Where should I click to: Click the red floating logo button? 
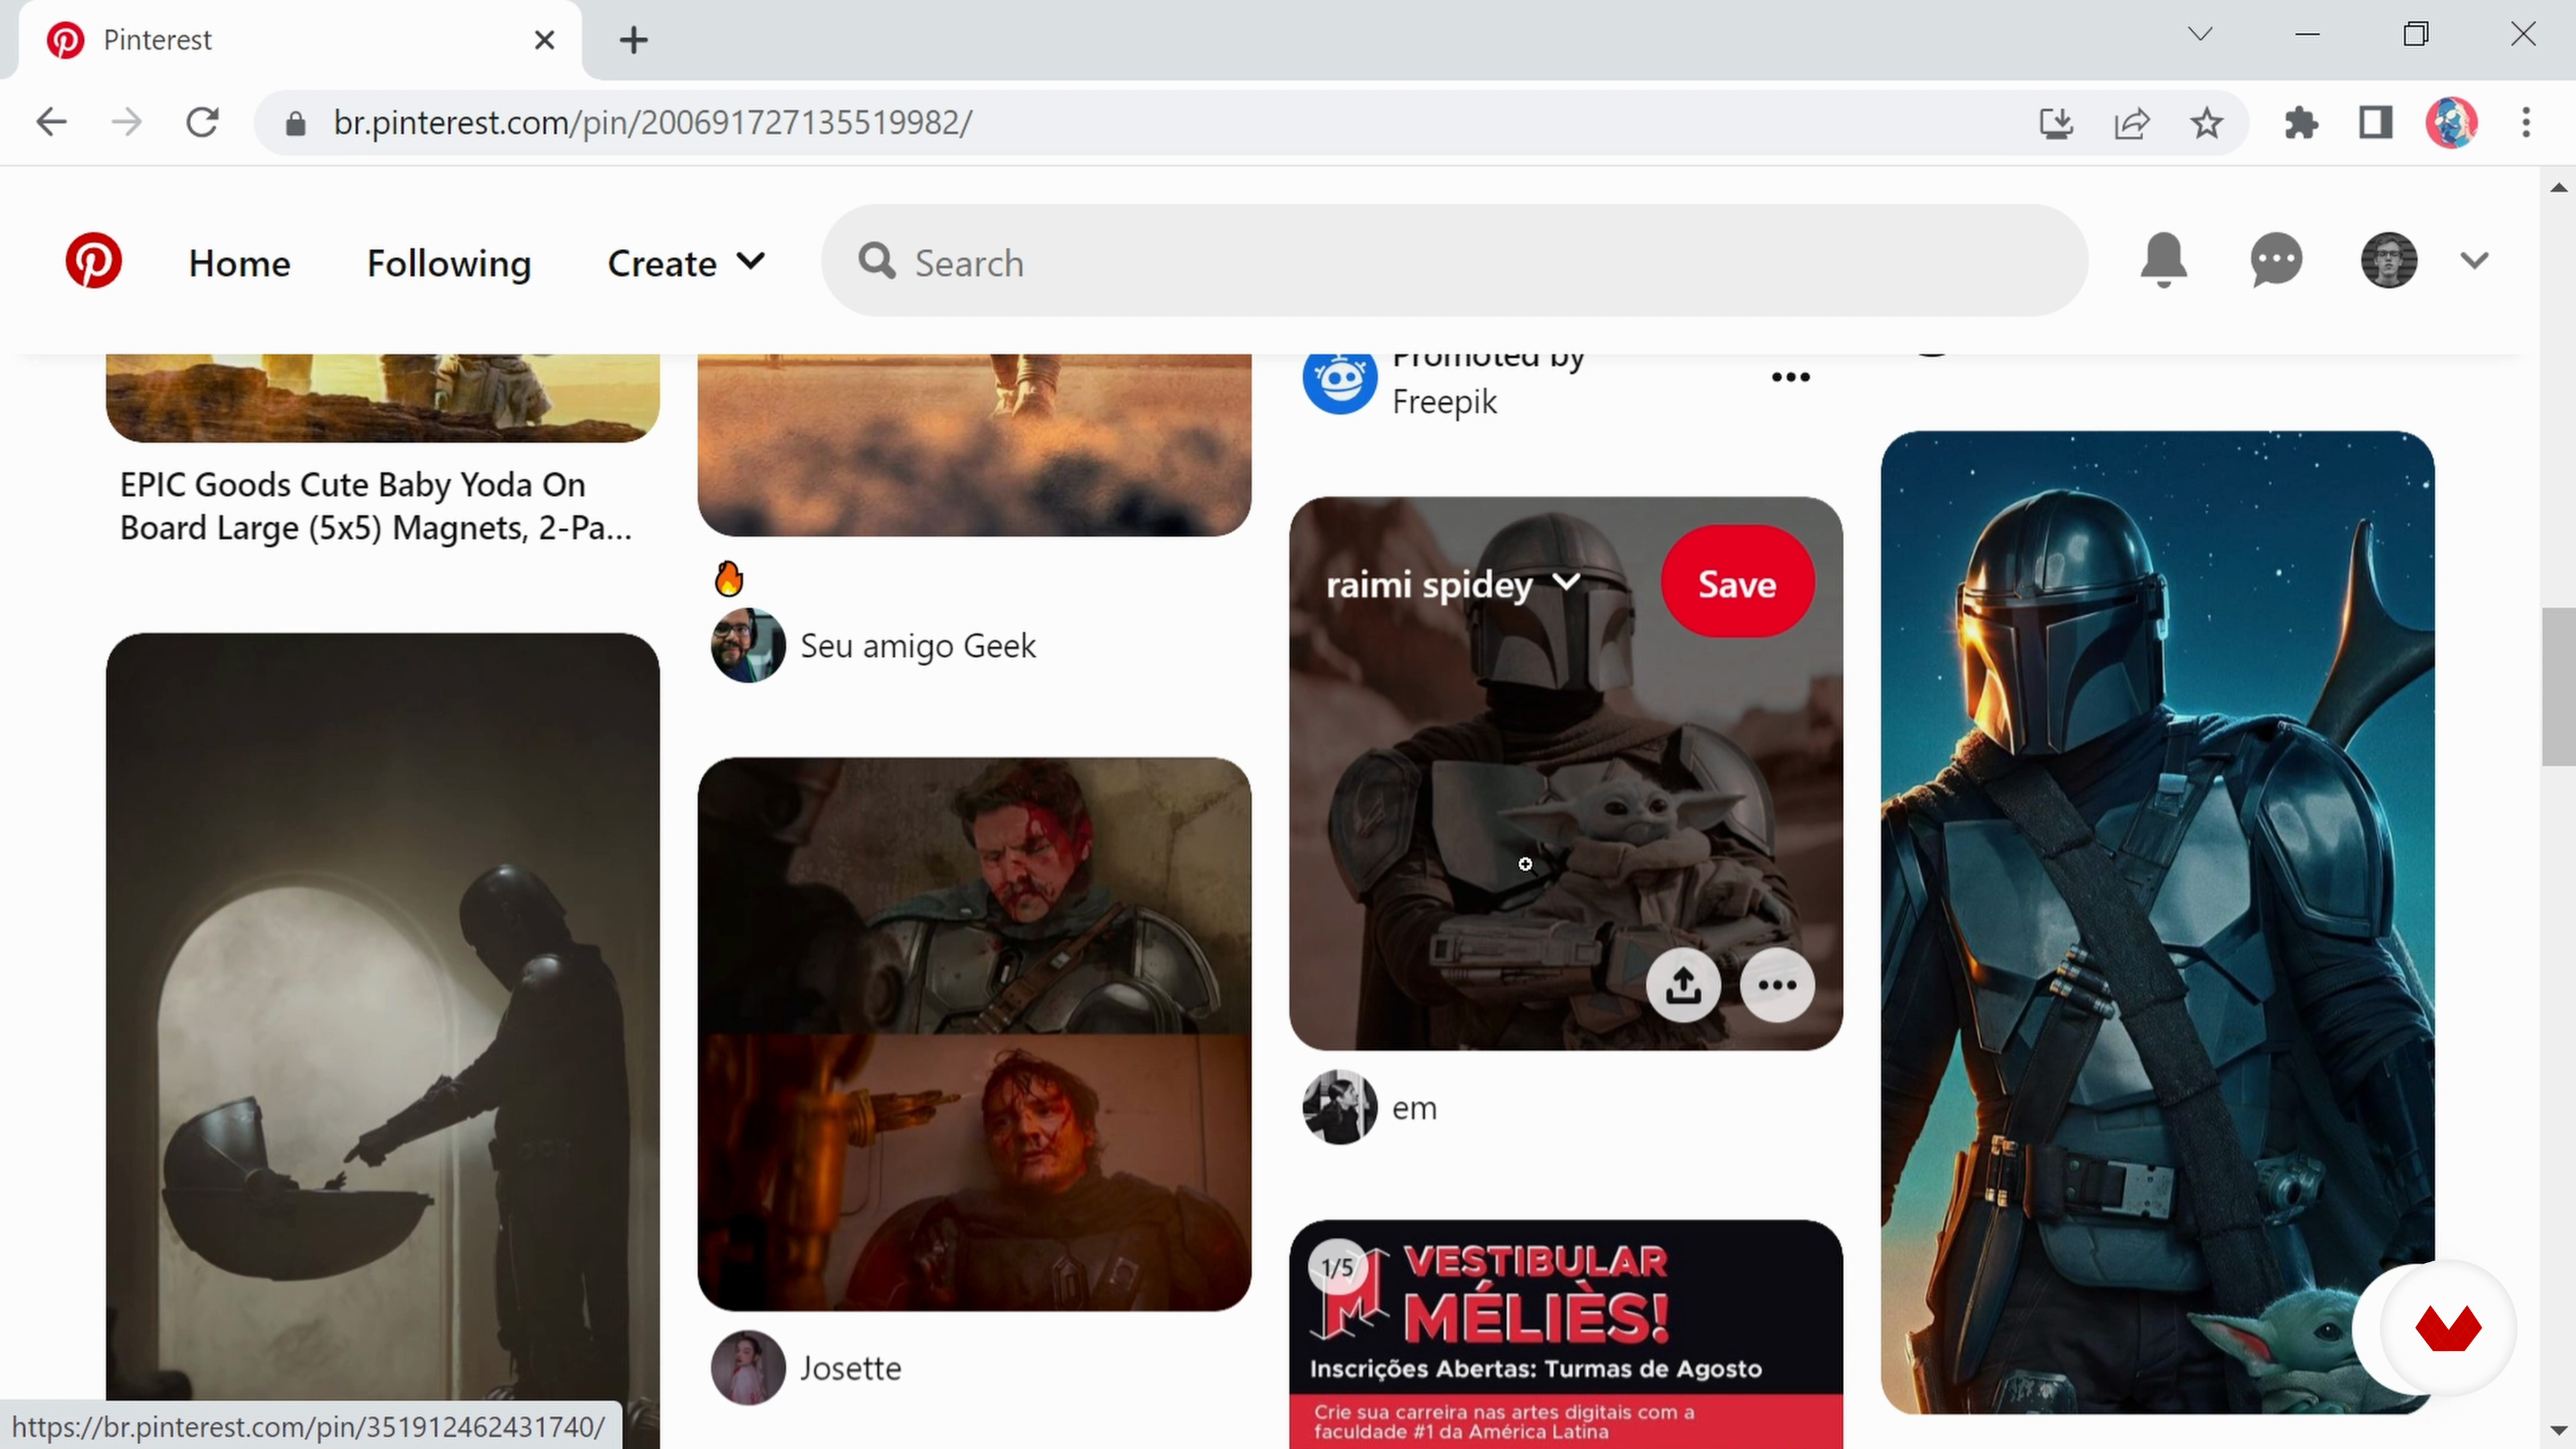(2448, 1328)
